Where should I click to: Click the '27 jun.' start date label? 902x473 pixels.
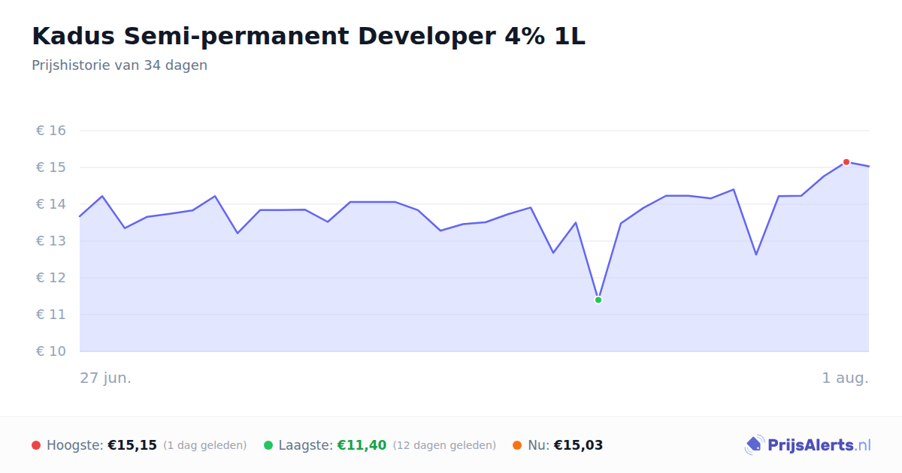click(x=106, y=378)
